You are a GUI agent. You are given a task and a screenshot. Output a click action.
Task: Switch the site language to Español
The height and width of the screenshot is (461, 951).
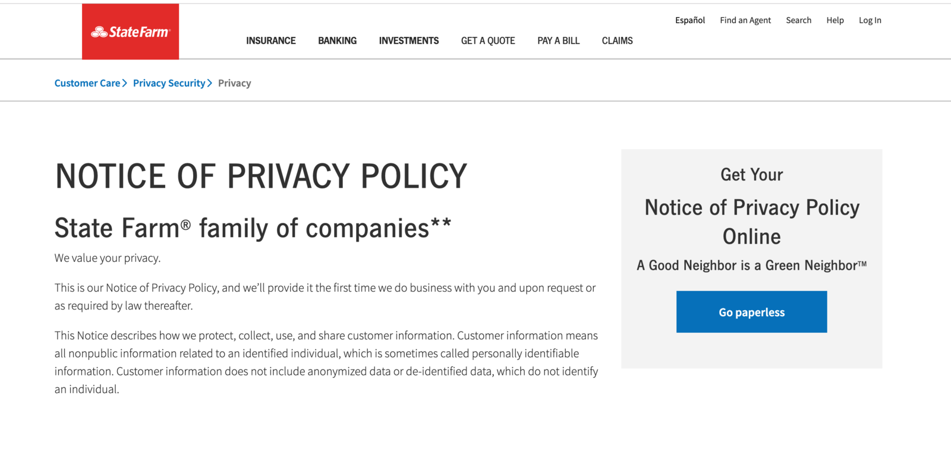pyautogui.click(x=689, y=20)
